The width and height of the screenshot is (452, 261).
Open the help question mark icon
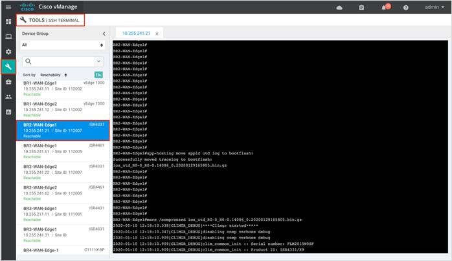(406, 8)
